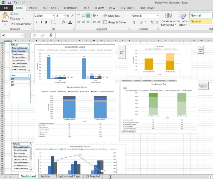Toggle italic formatting
Viewport: 213px width, 179px height.
tap(41, 22)
